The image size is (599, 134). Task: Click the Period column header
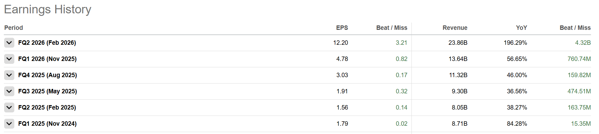pyautogui.click(x=14, y=28)
